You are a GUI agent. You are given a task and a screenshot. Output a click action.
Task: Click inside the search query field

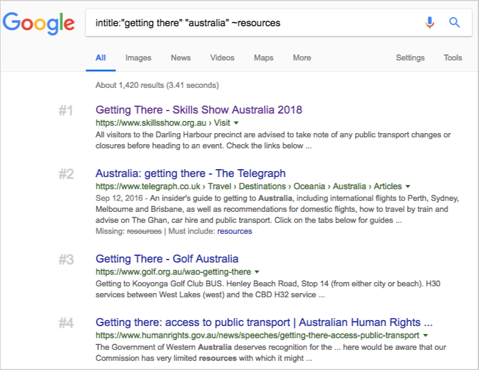(x=254, y=23)
